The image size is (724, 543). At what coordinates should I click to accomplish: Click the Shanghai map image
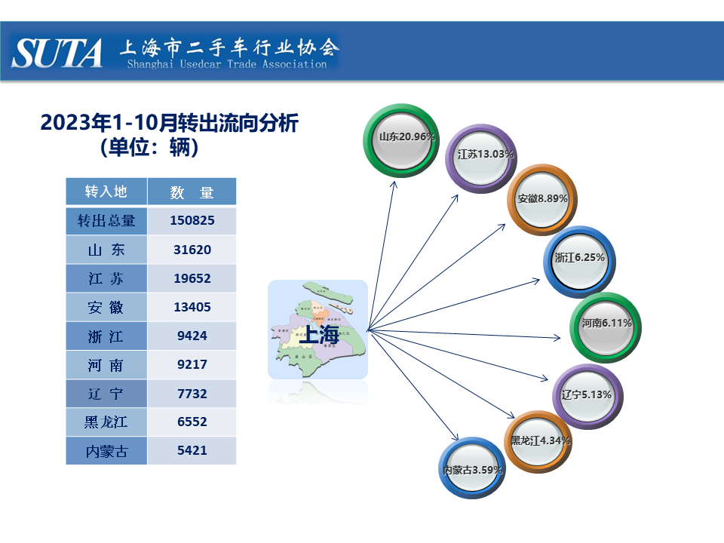click(318, 330)
